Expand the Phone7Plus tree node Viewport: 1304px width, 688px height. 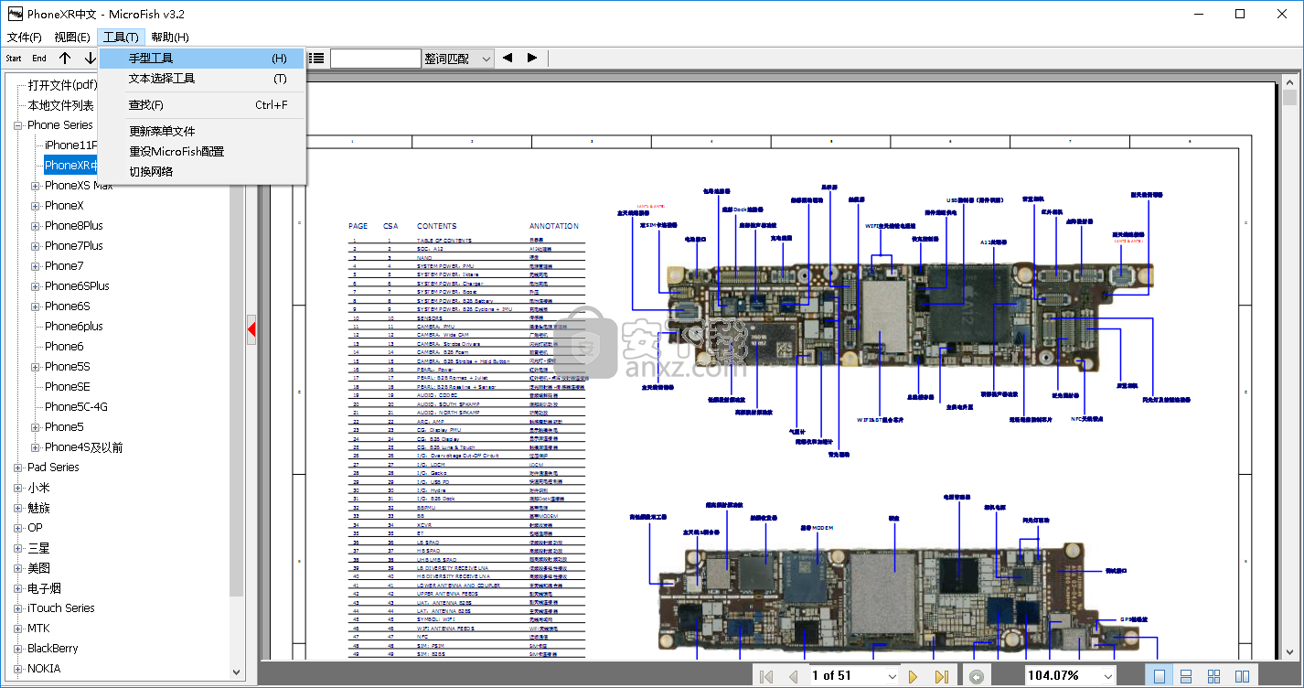click(36, 246)
